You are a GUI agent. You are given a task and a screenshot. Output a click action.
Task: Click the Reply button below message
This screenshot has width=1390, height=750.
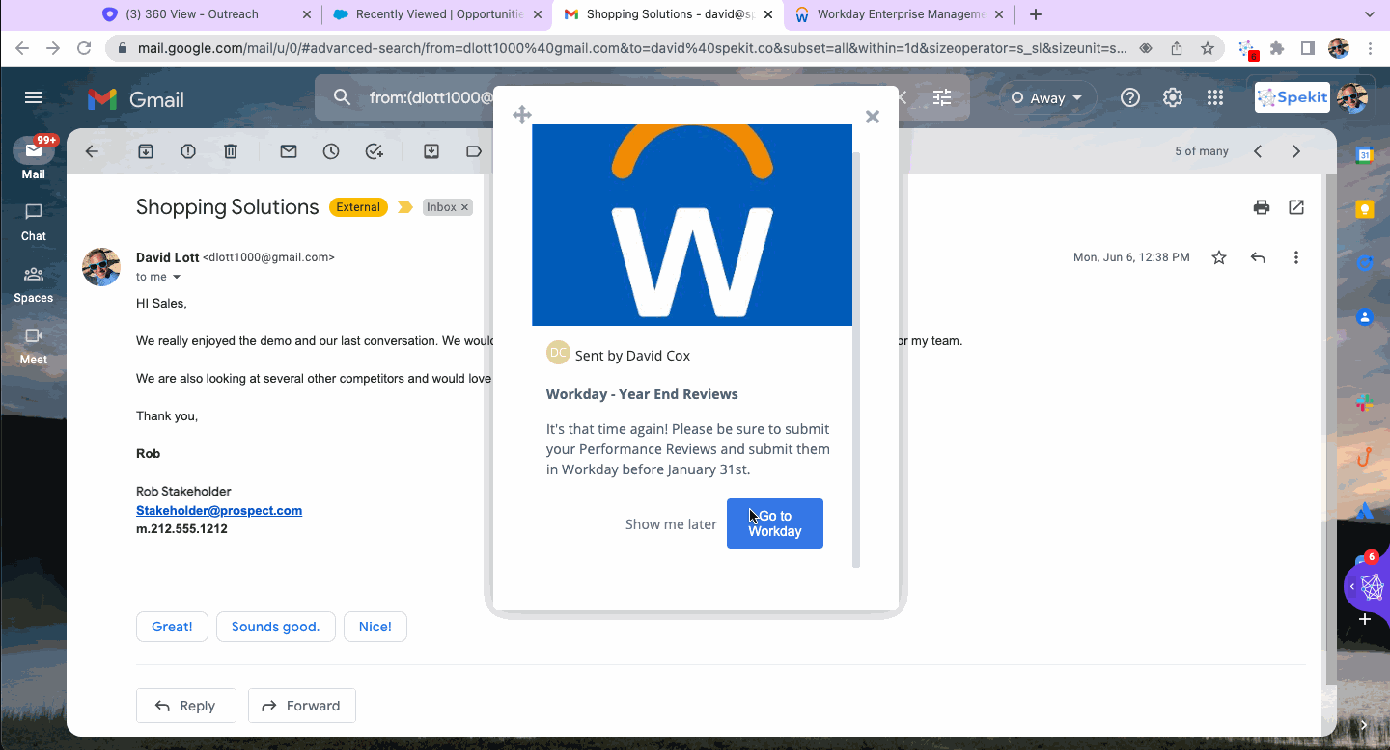[185, 706]
